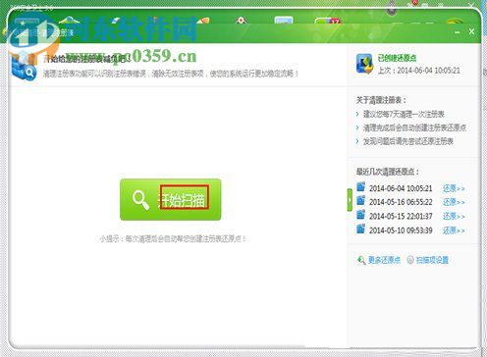The image size is (487, 357).
Task: Open 更多还原点 to view more restore points
Action: (384, 260)
